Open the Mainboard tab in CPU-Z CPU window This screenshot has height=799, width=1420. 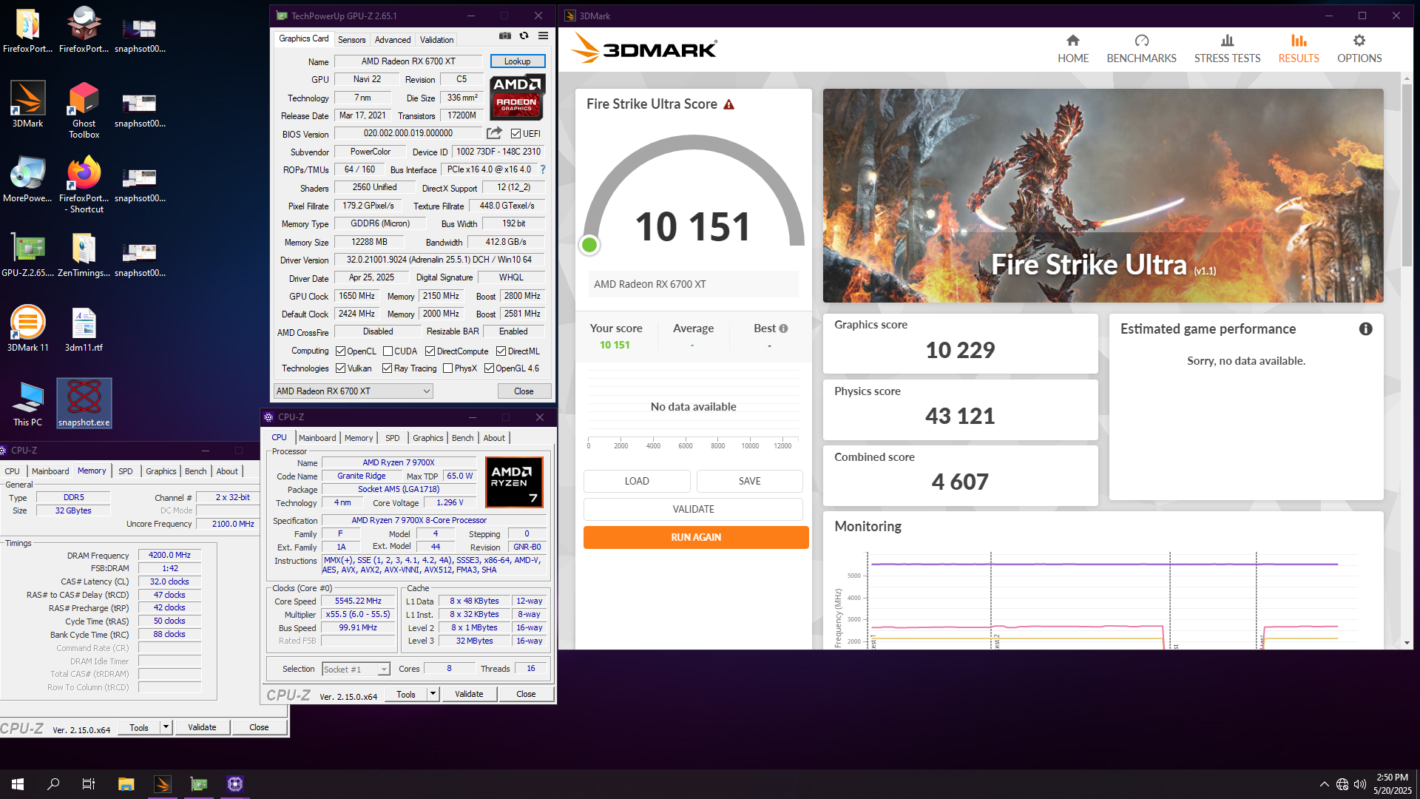(317, 438)
